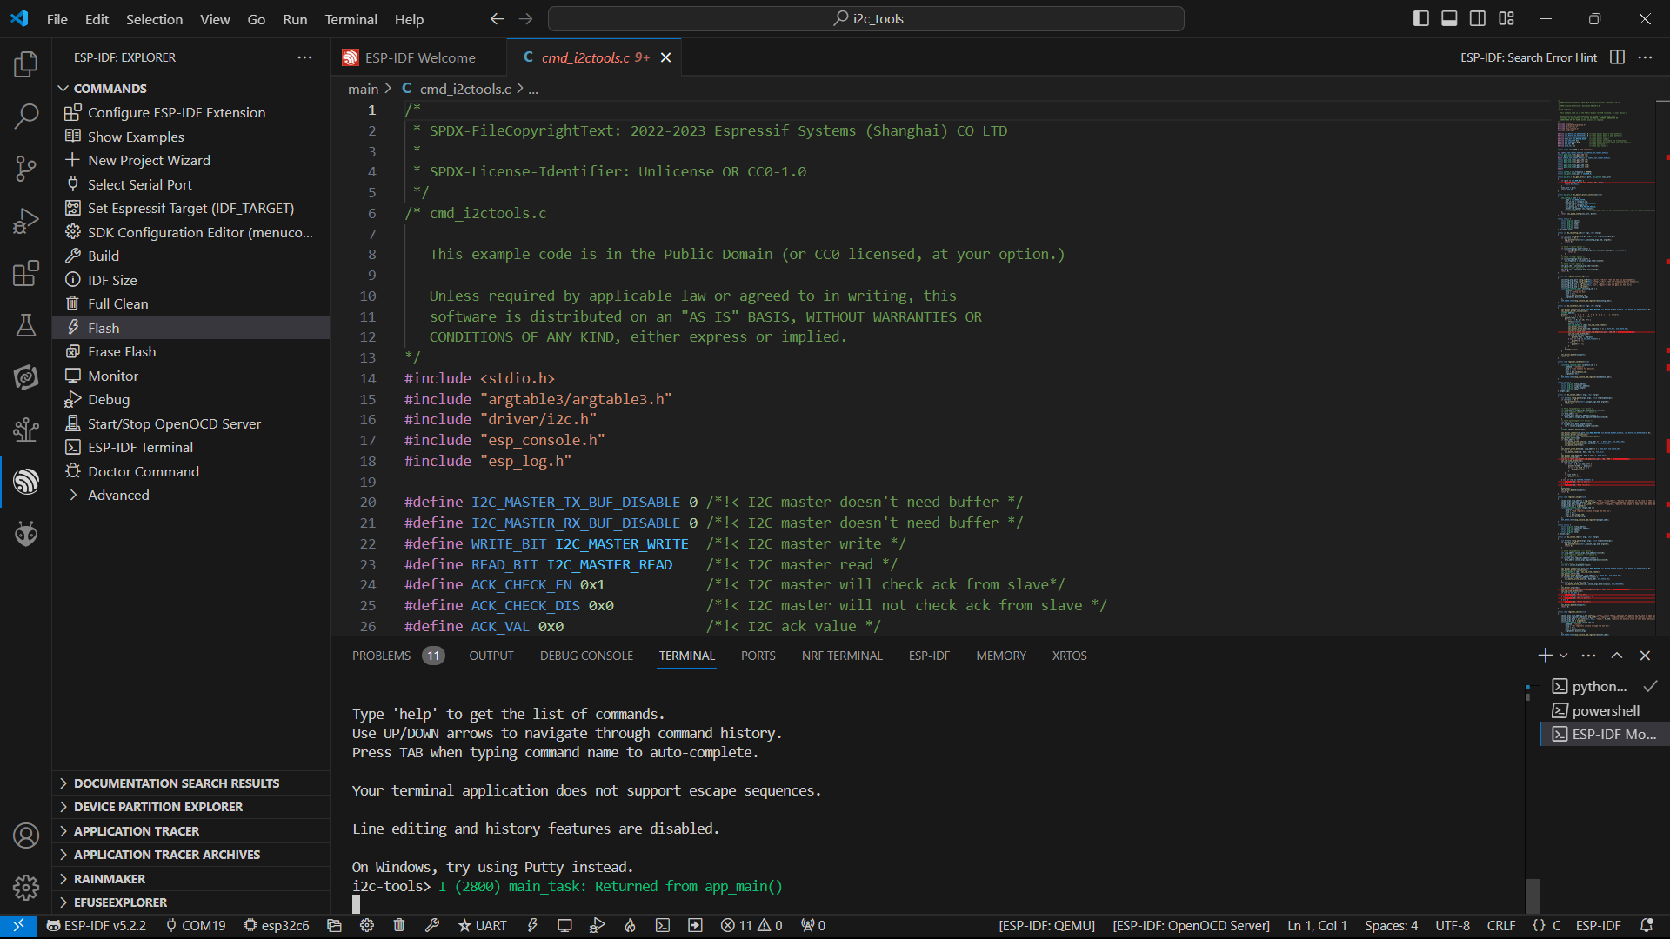Open Source Control view in activity bar
The width and height of the screenshot is (1670, 939).
[26, 168]
